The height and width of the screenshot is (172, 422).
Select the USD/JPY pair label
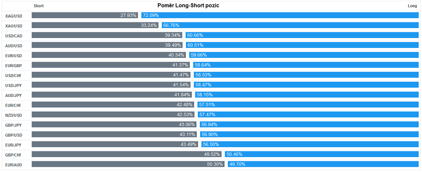pos(14,85)
